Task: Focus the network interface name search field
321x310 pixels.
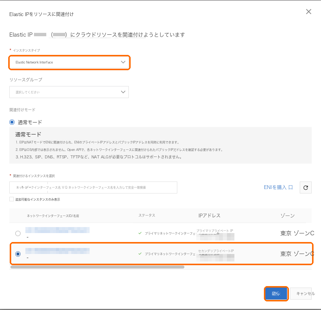Action: click(112, 187)
